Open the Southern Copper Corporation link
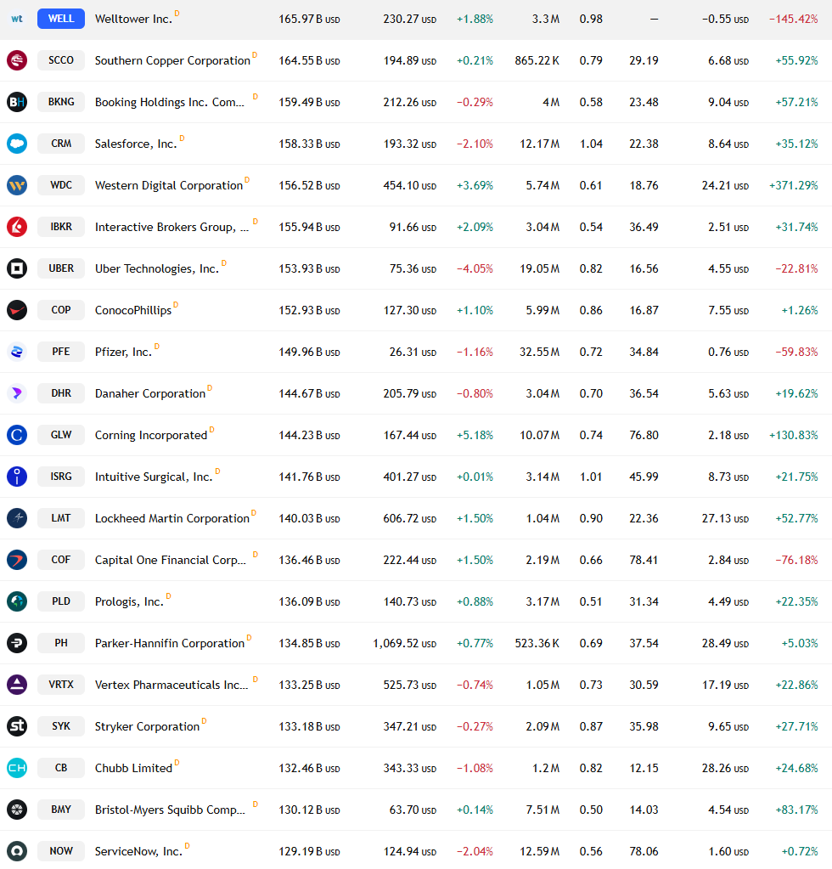Image resolution: width=832 pixels, height=869 pixels. pyautogui.click(x=172, y=60)
